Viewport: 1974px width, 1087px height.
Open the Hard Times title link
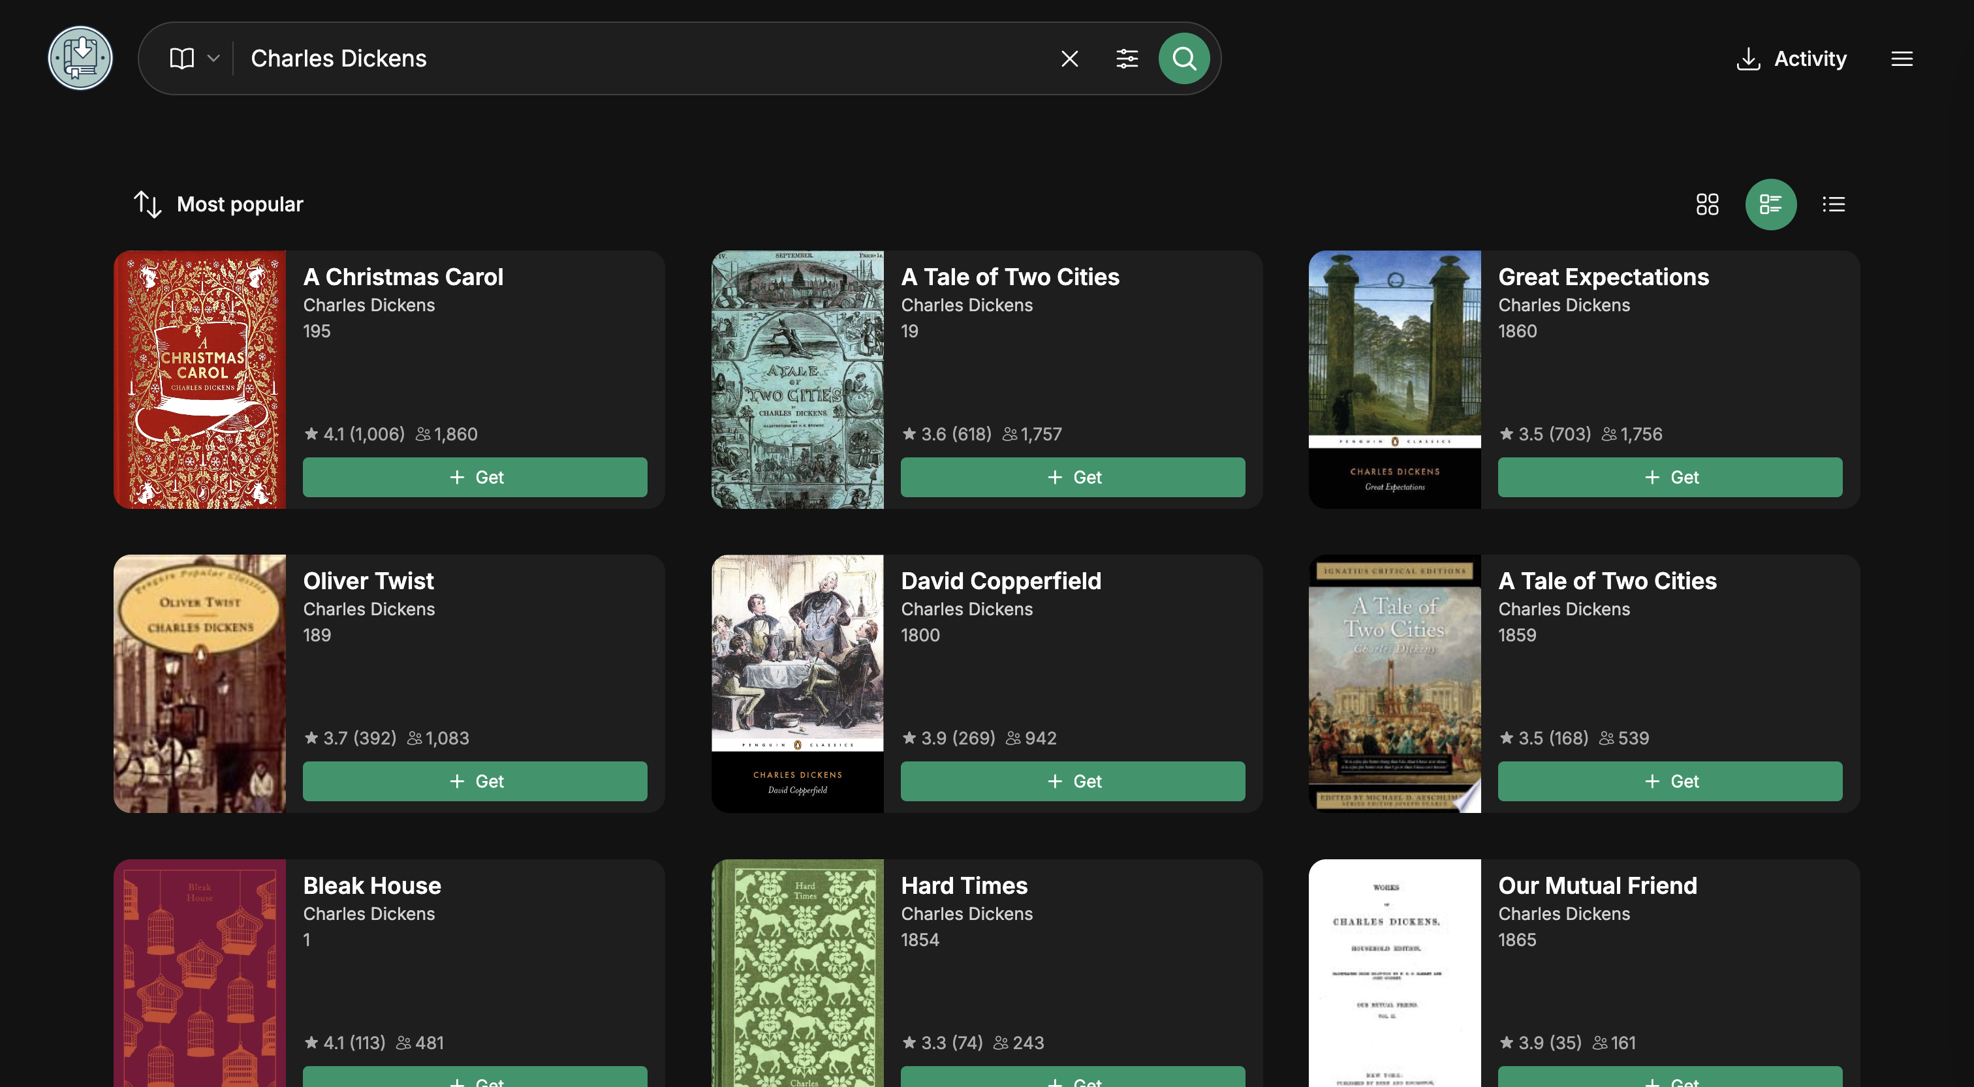pyautogui.click(x=963, y=885)
